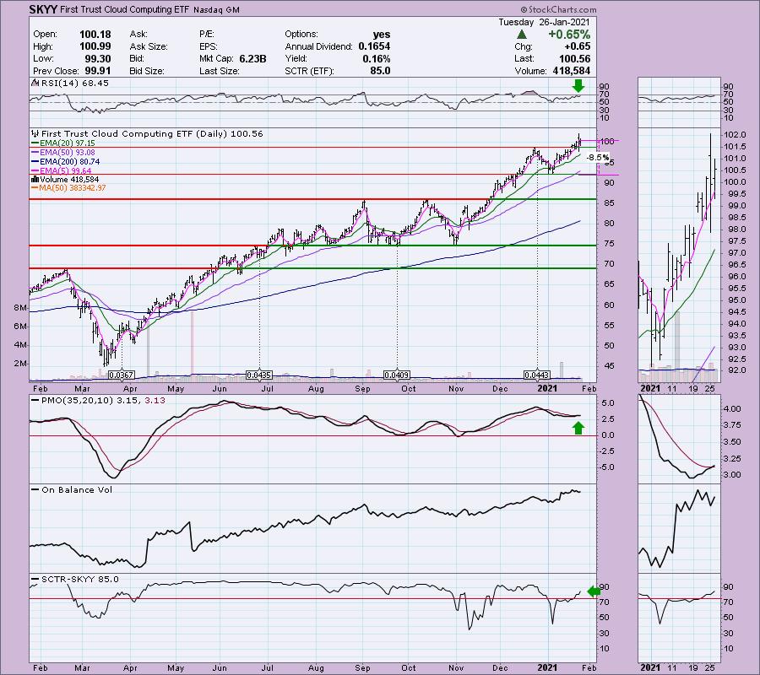Screen dimensions: 760x675
Task: Click the 97.0 label on the zoomed price axis
Action: (x=736, y=253)
